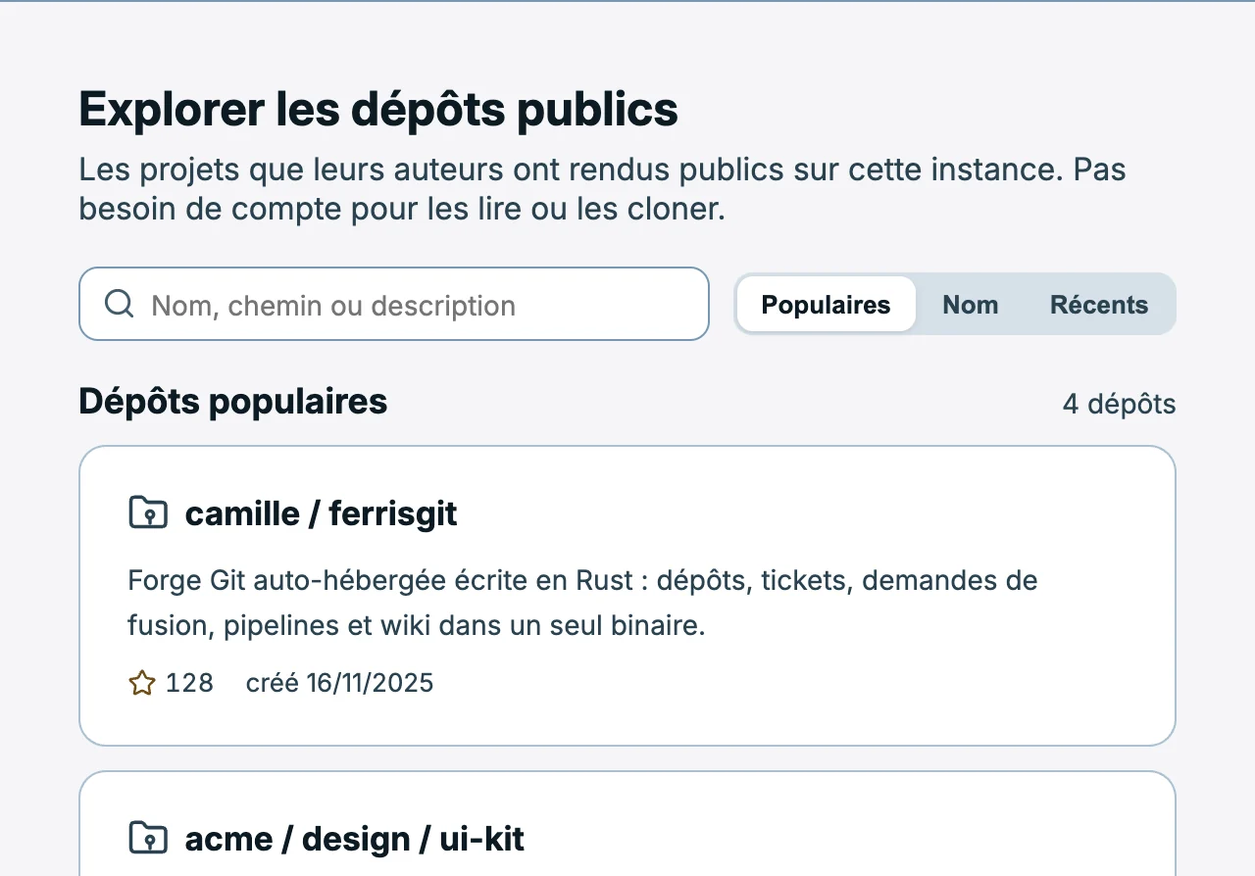Image resolution: width=1255 pixels, height=876 pixels.
Task: Sort repositories by Nom
Action: pos(971,305)
